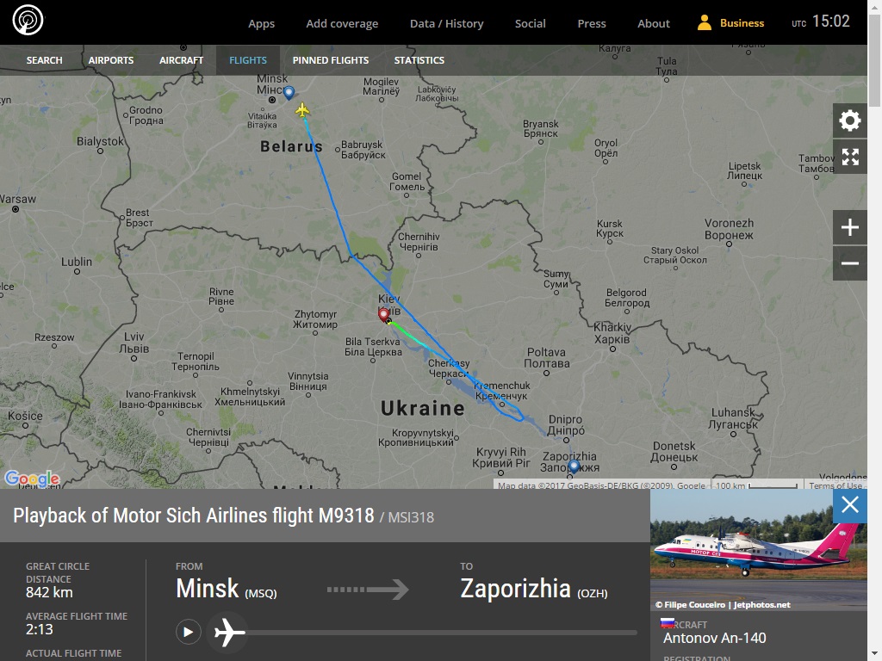Open the Business account menu
The image size is (882, 661).
[x=730, y=23]
